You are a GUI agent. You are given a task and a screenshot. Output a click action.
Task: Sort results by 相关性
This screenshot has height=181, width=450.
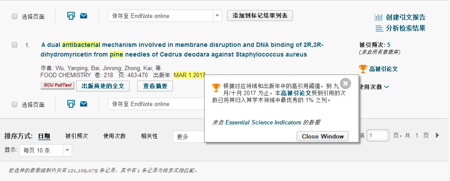tap(149, 136)
